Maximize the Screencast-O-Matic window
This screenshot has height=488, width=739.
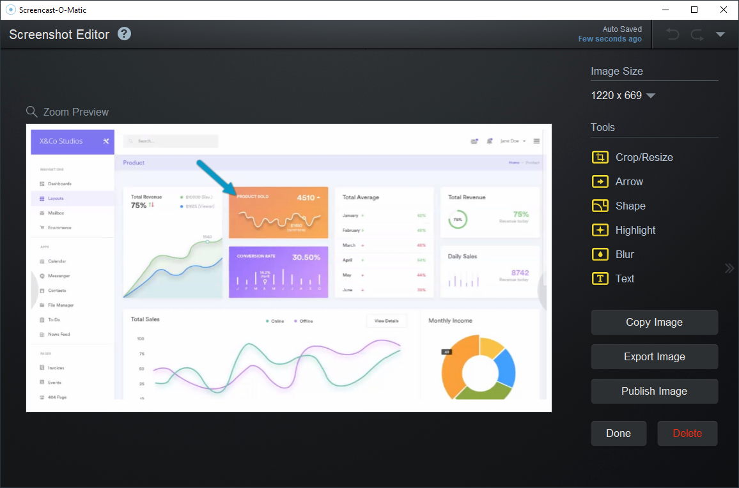pos(694,10)
